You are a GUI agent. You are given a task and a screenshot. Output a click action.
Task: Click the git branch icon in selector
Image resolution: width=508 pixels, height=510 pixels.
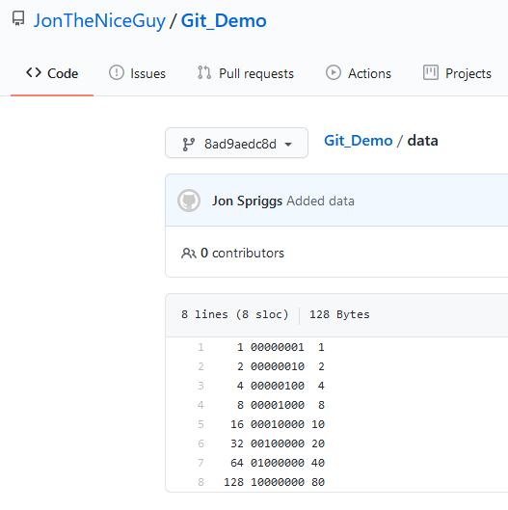189,144
